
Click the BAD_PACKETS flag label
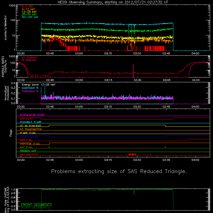pos(29,154)
